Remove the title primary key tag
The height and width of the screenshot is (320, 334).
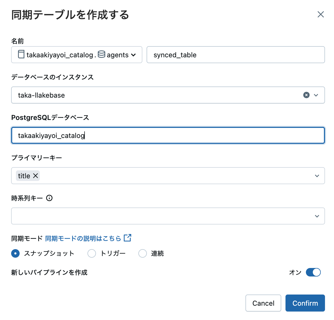(36, 176)
